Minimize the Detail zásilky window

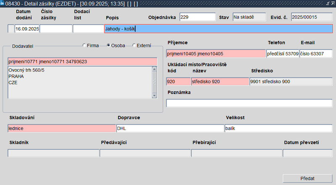pyautogui.click(x=328, y=3)
